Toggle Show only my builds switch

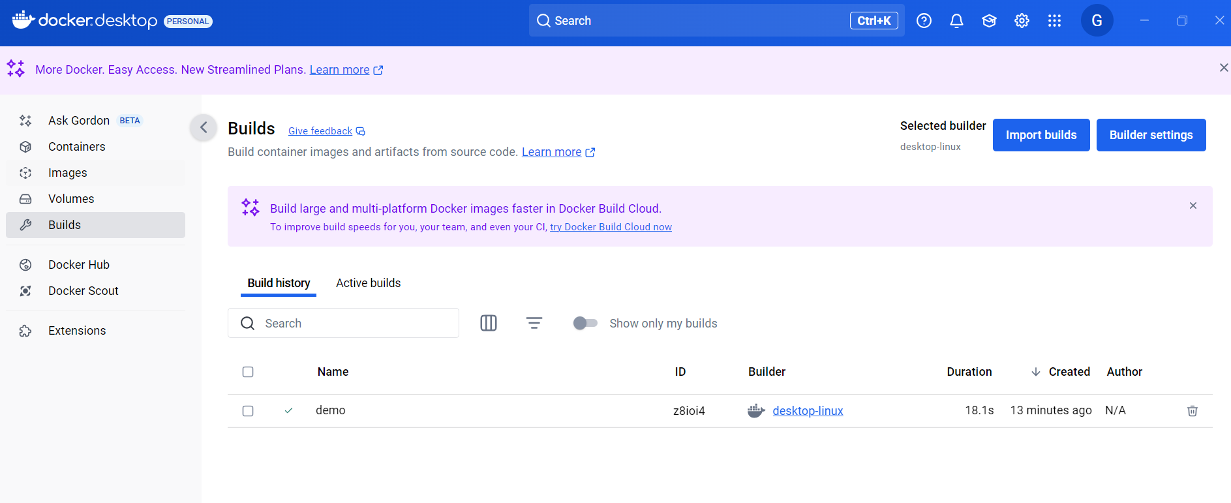point(585,323)
